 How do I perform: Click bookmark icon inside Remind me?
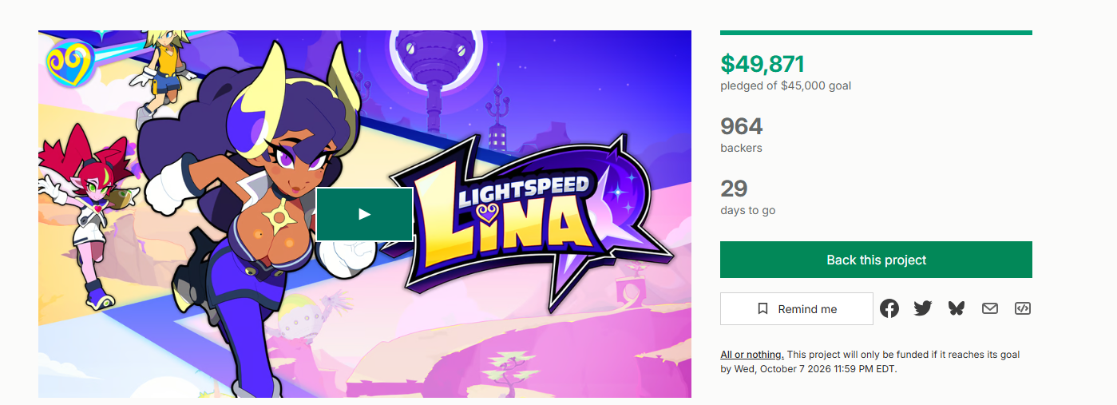coord(762,309)
